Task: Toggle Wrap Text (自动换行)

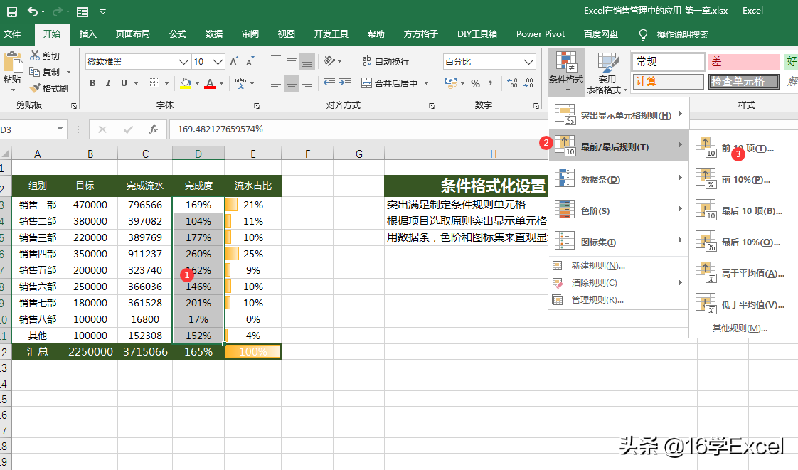Action: point(385,61)
